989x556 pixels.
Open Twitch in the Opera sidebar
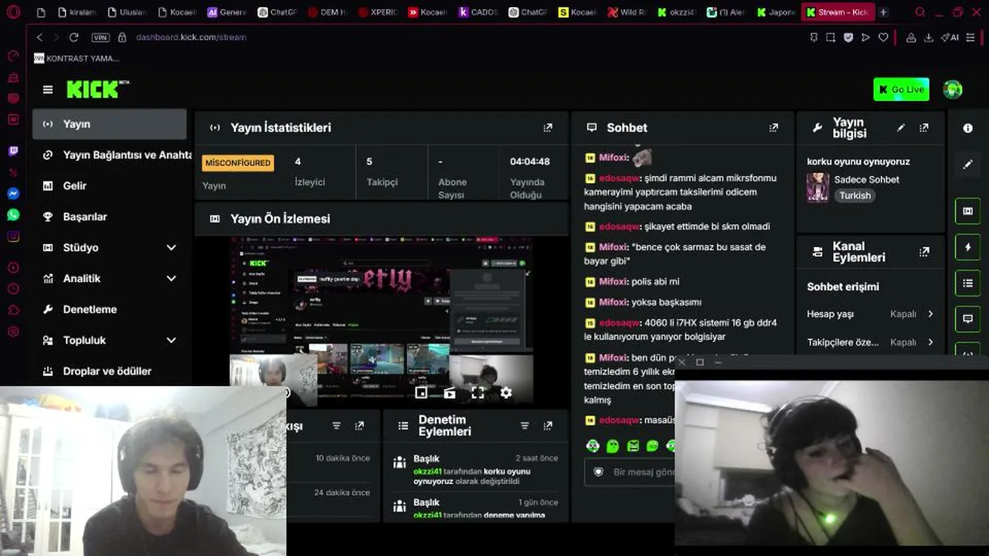(13, 151)
